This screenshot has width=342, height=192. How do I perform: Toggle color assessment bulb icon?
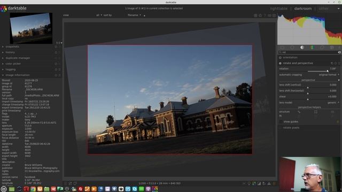point(249,183)
